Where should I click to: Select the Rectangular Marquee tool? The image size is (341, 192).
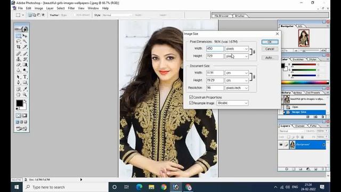[19, 36]
